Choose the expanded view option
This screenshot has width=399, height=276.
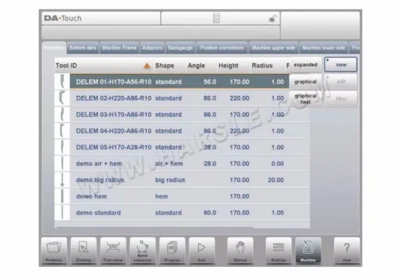306,65
